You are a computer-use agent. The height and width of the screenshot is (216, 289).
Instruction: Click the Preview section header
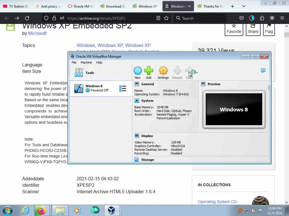coord(214,84)
